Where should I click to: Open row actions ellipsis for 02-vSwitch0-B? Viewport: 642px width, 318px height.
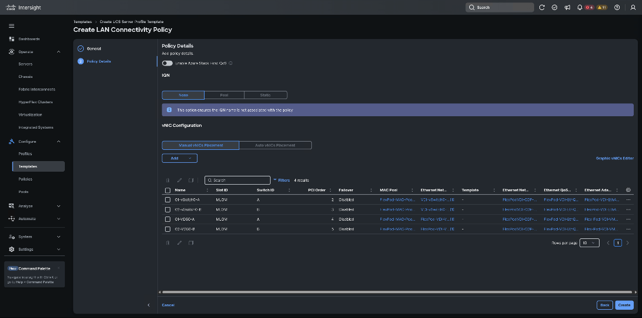628,210
